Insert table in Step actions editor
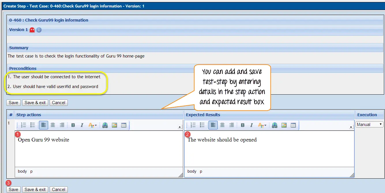The height and width of the screenshot is (193, 385). pyautogui.click(x=124, y=125)
